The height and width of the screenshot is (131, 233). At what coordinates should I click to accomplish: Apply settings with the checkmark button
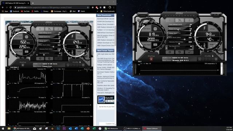pyautogui.click(x=189, y=52)
